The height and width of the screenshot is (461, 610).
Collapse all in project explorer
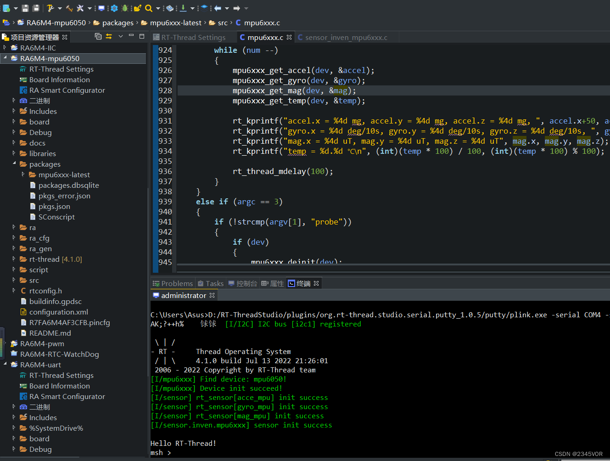point(98,36)
